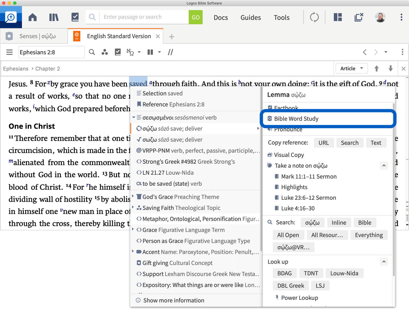Click the sync refresh icon
The height and width of the screenshot is (310, 409).
click(x=314, y=17)
